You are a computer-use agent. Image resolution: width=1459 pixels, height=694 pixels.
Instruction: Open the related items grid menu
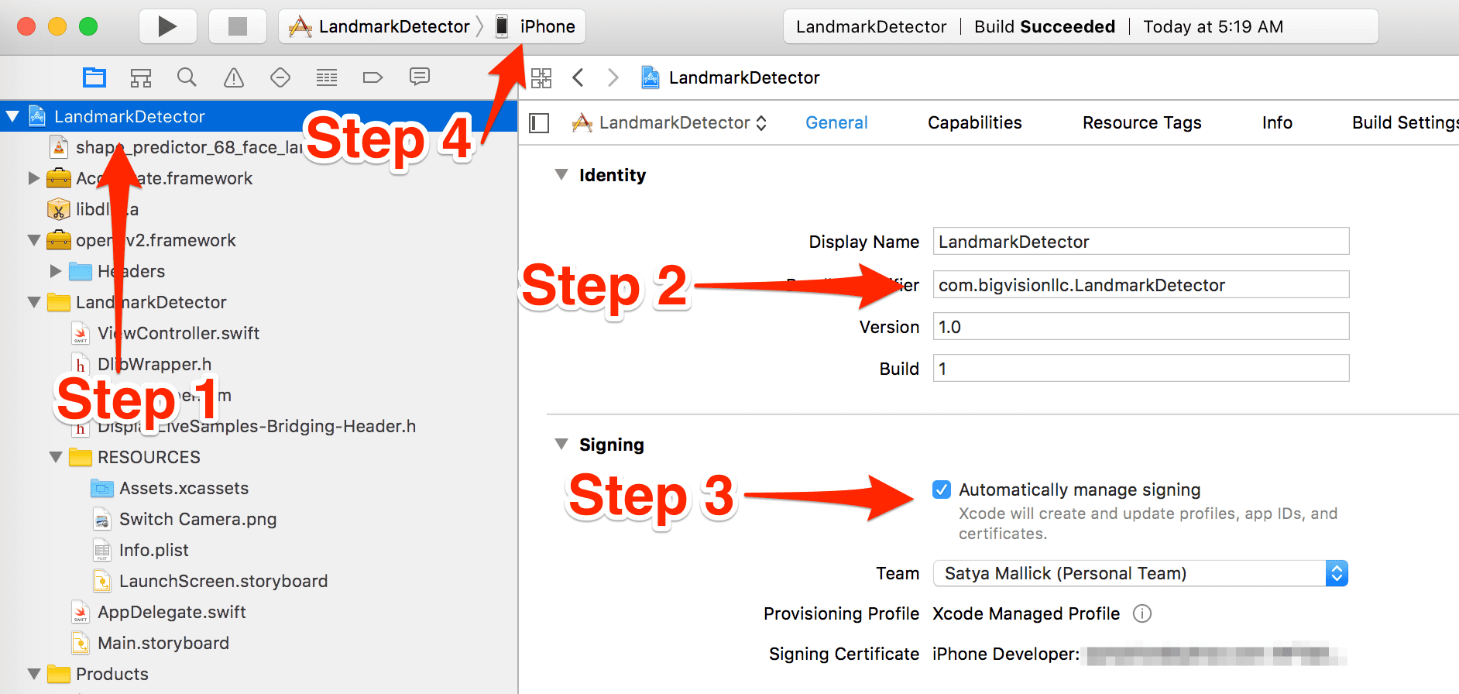click(x=541, y=77)
